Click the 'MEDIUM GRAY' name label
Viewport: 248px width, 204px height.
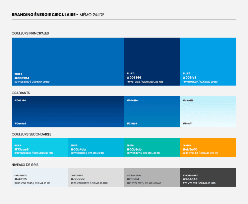pos(134,176)
